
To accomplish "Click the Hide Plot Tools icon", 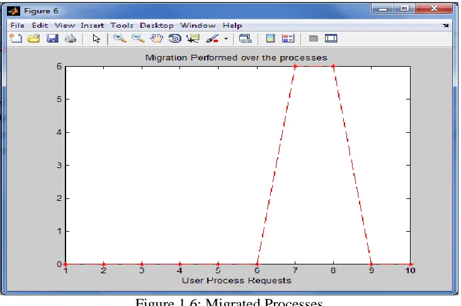I will (x=314, y=38).
